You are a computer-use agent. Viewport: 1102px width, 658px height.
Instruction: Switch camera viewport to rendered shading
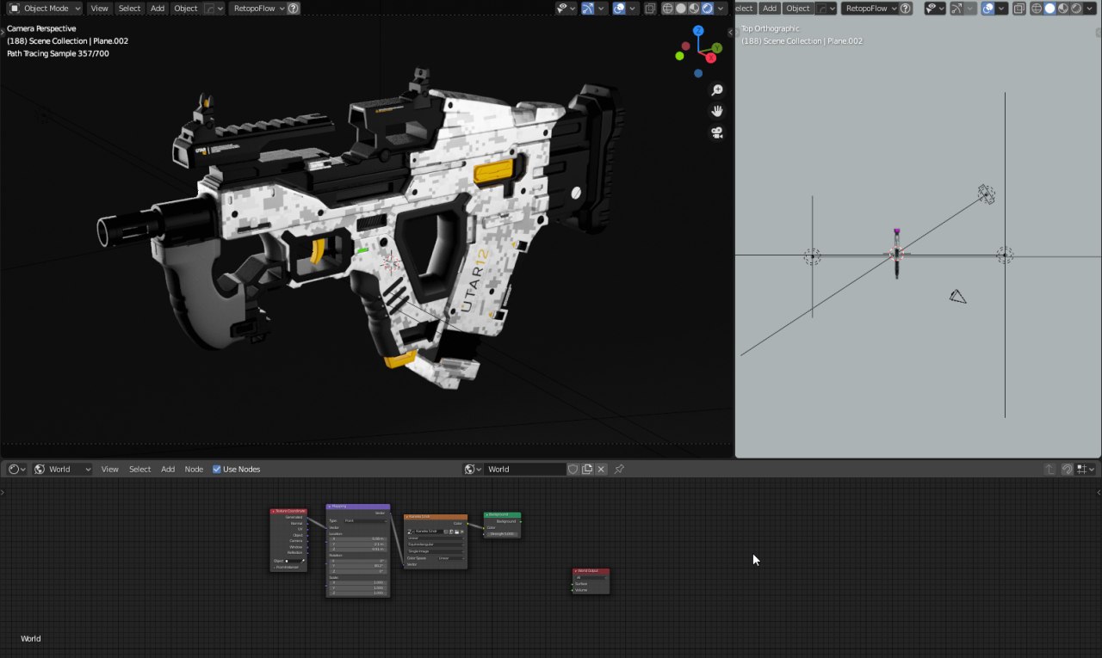coord(708,9)
